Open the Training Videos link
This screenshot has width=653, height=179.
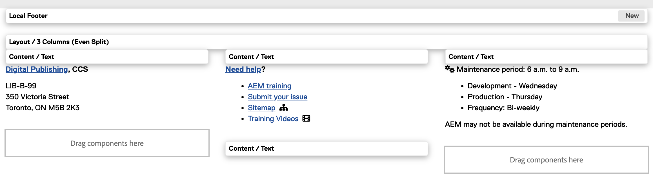[x=273, y=119]
